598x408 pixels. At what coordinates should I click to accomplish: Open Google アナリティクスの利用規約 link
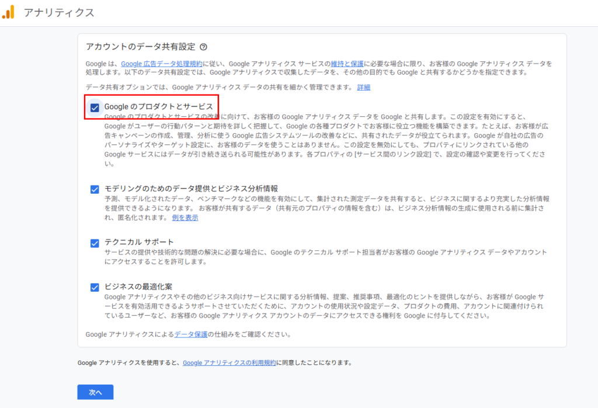point(229,362)
